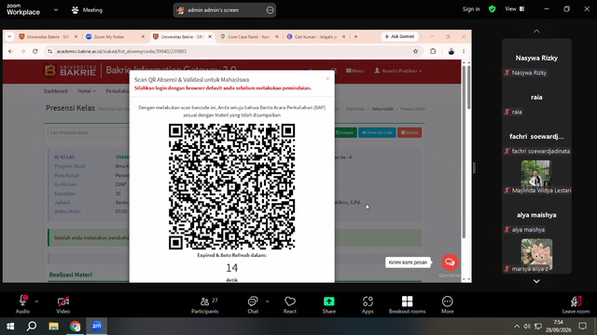The image size is (597, 335).
Task: Open the Windows Start menu
Action: tap(10, 327)
